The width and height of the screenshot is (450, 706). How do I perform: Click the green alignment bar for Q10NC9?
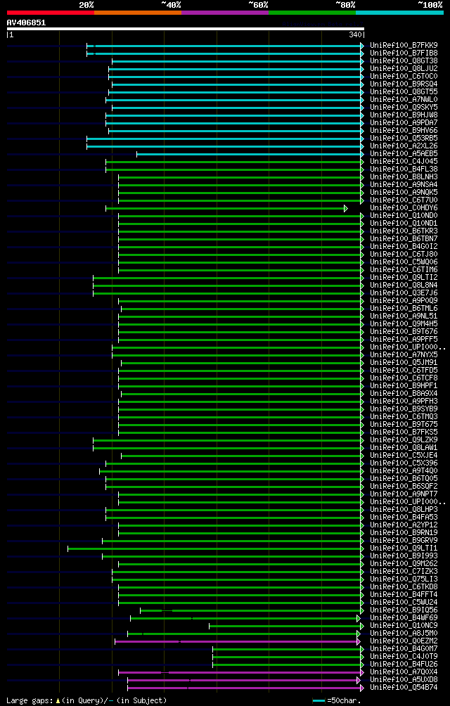pyautogui.click(x=285, y=626)
